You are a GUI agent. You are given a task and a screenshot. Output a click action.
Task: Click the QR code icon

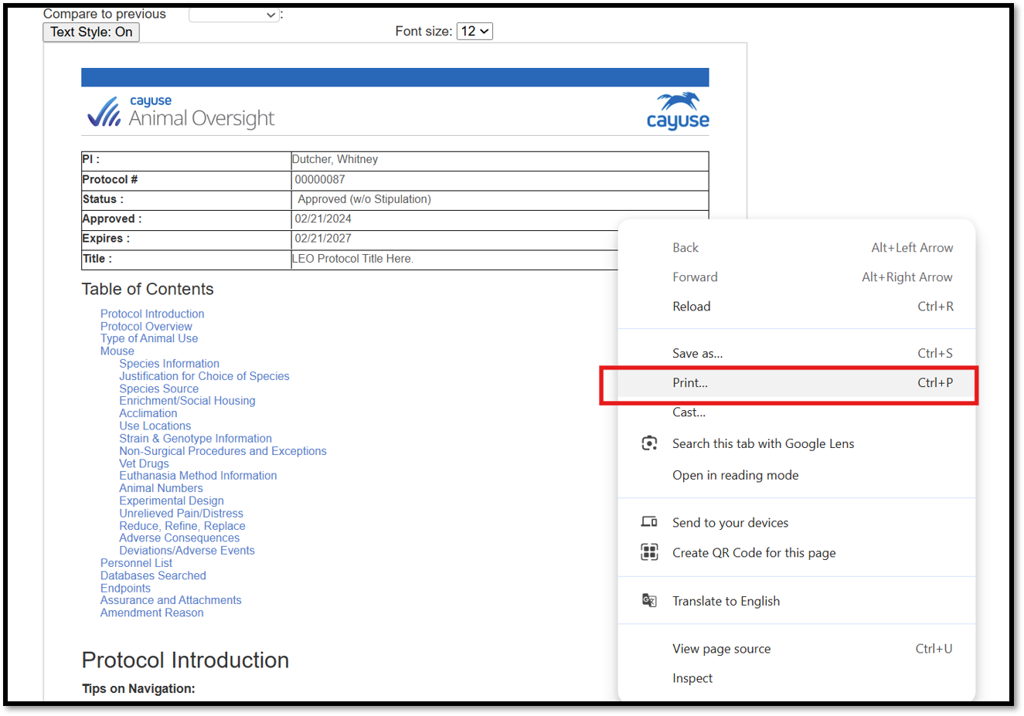point(650,552)
